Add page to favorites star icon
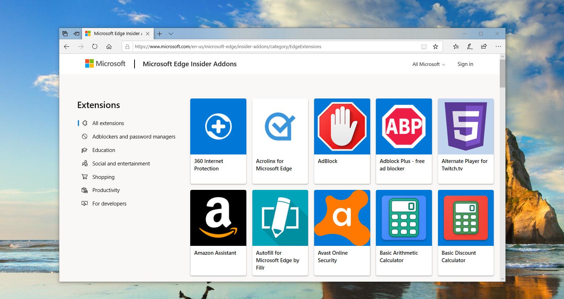 [x=436, y=46]
